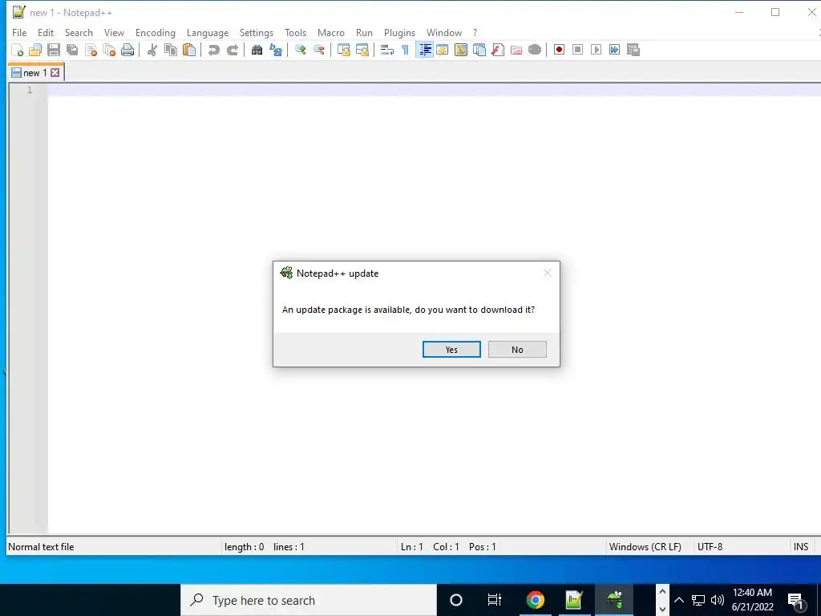Click the Stop Recording macro icon
Viewport: 821px width, 616px height.
point(577,50)
